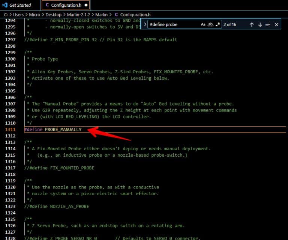Image resolution: width=288 pixels, height=240 pixels.
Task: Click '//#define Z_PROBE_SERVO_NR 0' line
Action: (x=60, y=238)
